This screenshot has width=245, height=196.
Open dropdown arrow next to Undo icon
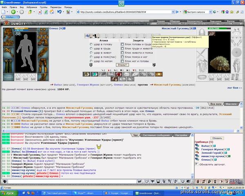(x=63, y=12)
